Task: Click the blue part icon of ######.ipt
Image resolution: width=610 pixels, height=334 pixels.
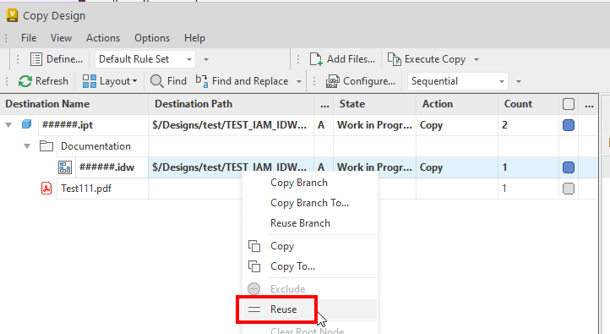Action: pyautogui.click(x=26, y=124)
